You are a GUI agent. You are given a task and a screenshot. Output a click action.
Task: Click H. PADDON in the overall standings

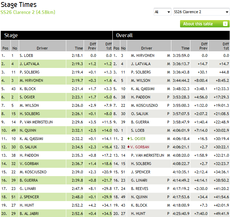[140, 97]
